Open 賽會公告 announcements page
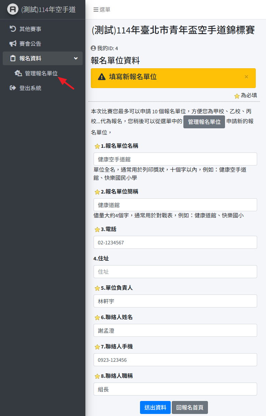The width and height of the screenshot is (266, 416). (30, 44)
